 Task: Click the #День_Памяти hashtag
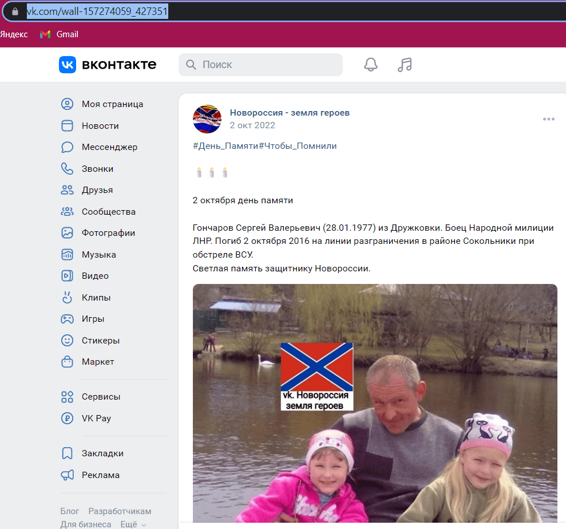coord(225,146)
